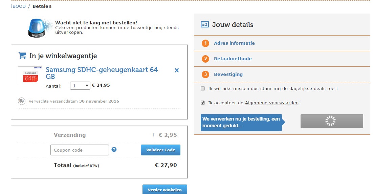Image resolution: width=373 pixels, height=194 pixels.
Task: Expand the Adres informatie section
Action: [x=234, y=43]
